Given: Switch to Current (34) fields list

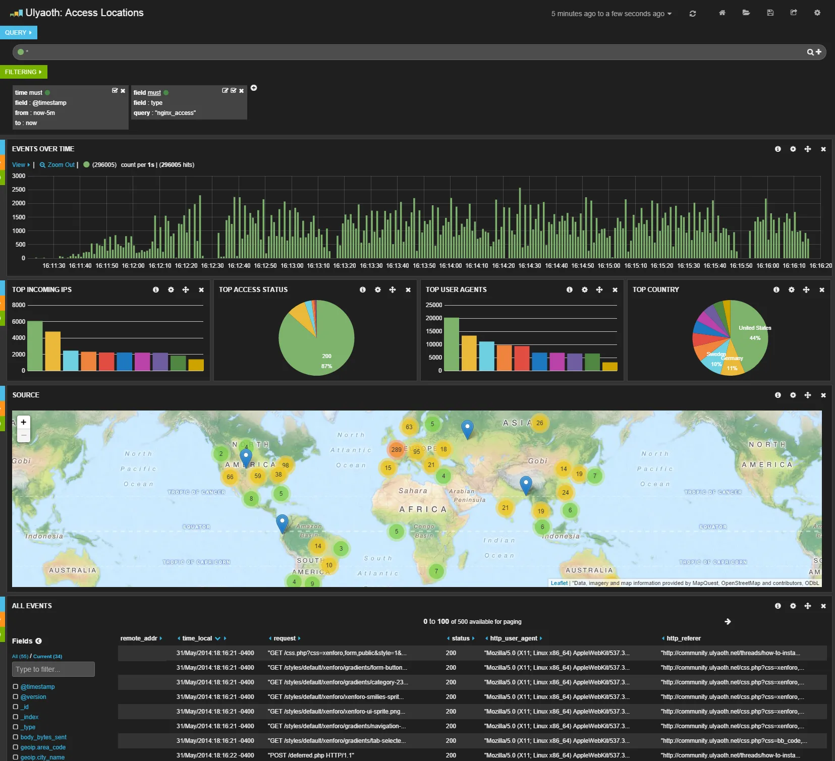Looking at the screenshot, I should [47, 657].
